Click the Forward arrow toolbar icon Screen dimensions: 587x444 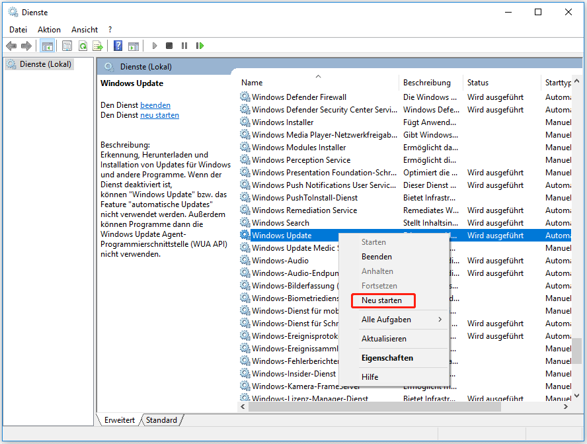(26, 46)
